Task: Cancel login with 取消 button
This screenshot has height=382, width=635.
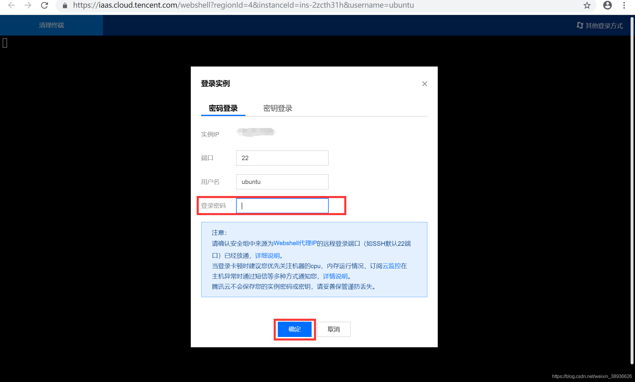Action: tap(334, 329)
